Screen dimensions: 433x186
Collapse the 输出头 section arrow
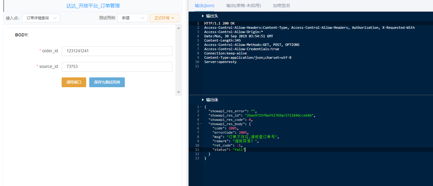(203, 16)
